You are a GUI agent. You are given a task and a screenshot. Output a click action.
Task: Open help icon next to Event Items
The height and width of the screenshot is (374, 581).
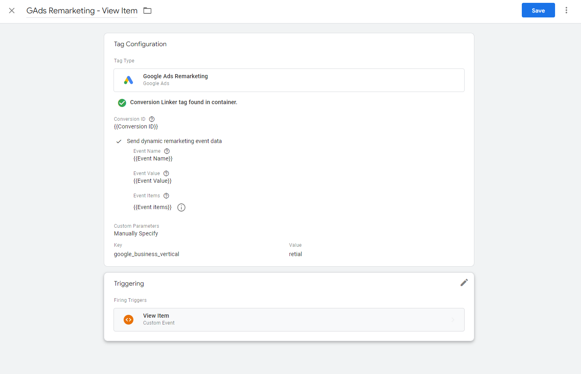(x=166, y=196)
